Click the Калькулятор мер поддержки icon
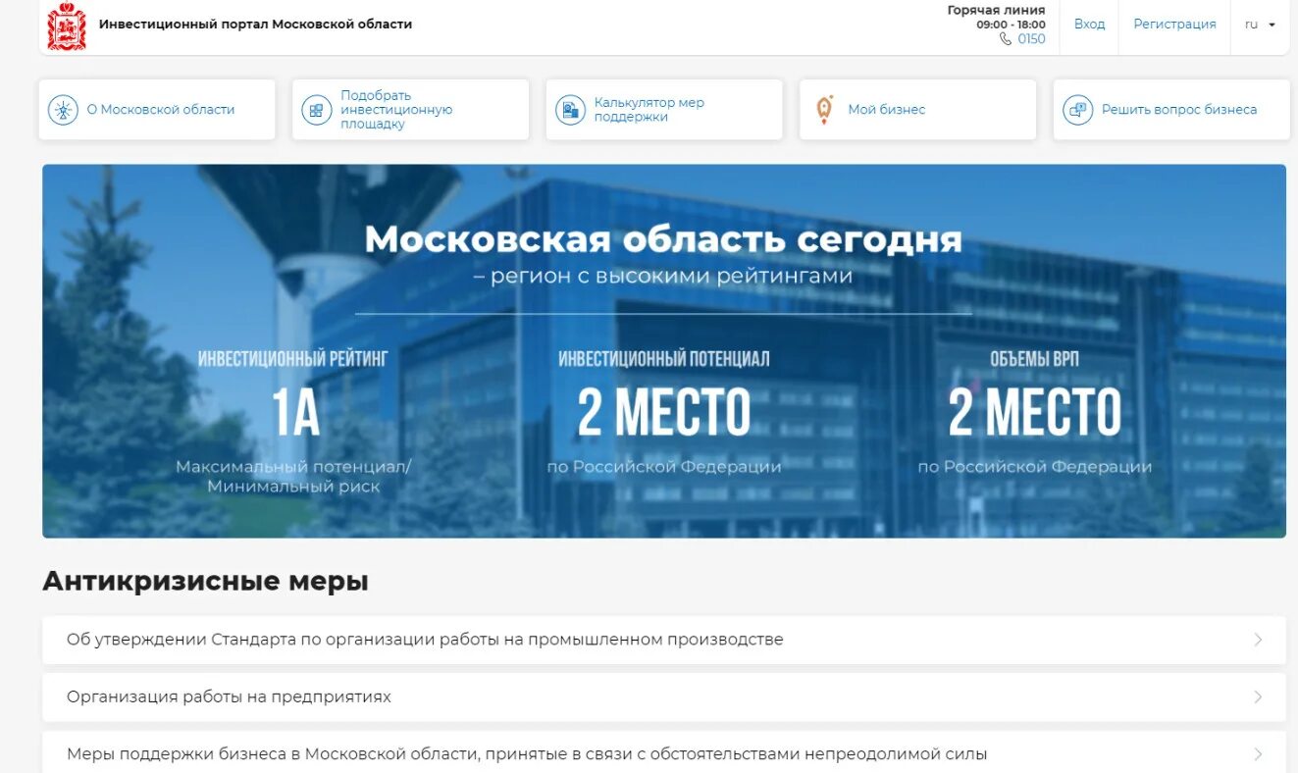This screenshot has width=1298, height=773. (570, 110)
